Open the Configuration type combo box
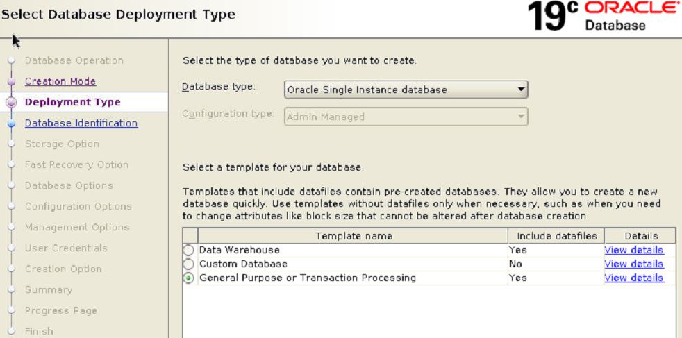Screen dimensions: 682x338 [x=406, y=117]
